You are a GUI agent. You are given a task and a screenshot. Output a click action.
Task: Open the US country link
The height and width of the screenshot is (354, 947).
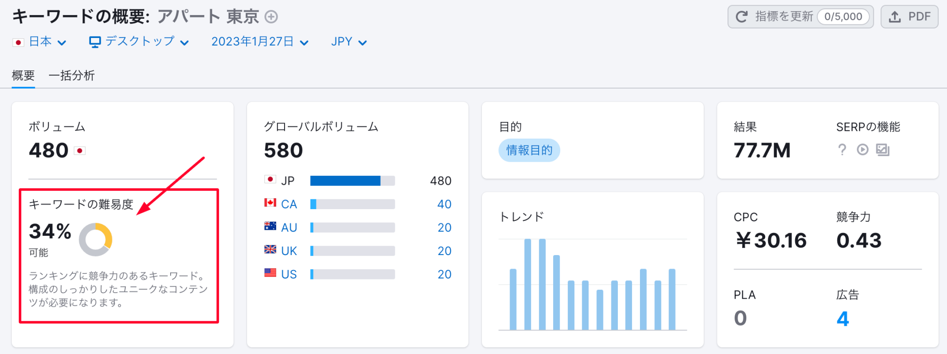pos(289,274)
